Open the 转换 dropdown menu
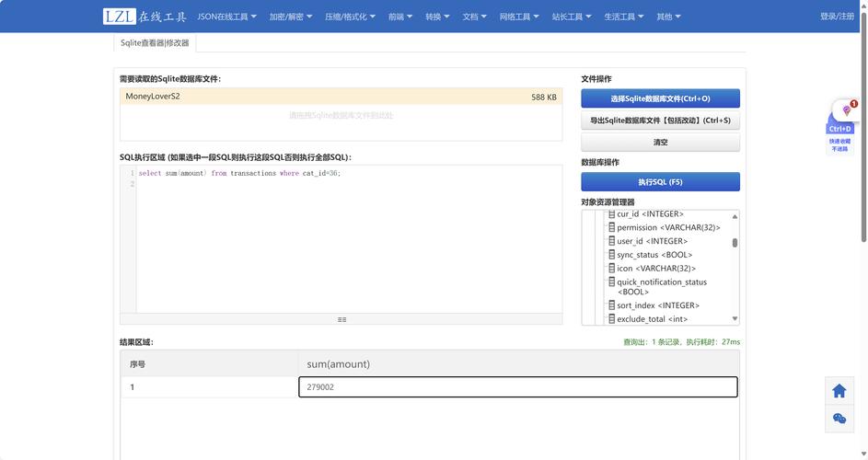Image resolution: width=868 pixels, height=460 pixels. tap(437, 17)
